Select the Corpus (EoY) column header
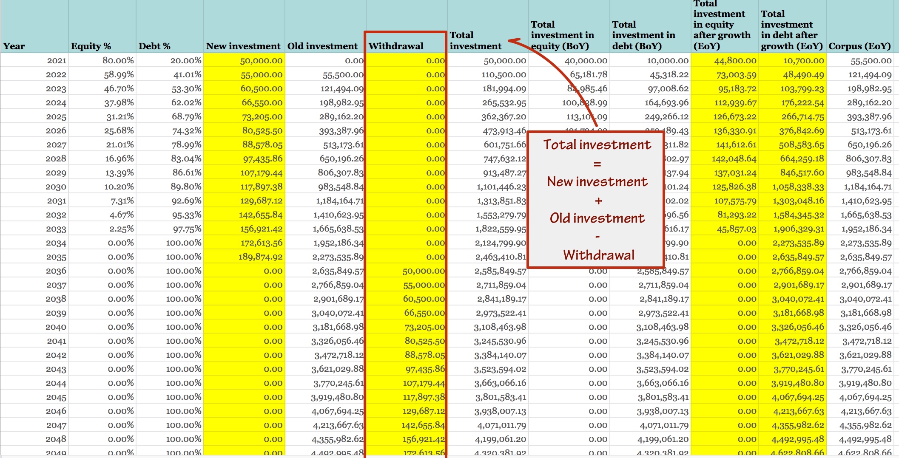This screenshot has width=899, height=458. click(x=859, y=46)
